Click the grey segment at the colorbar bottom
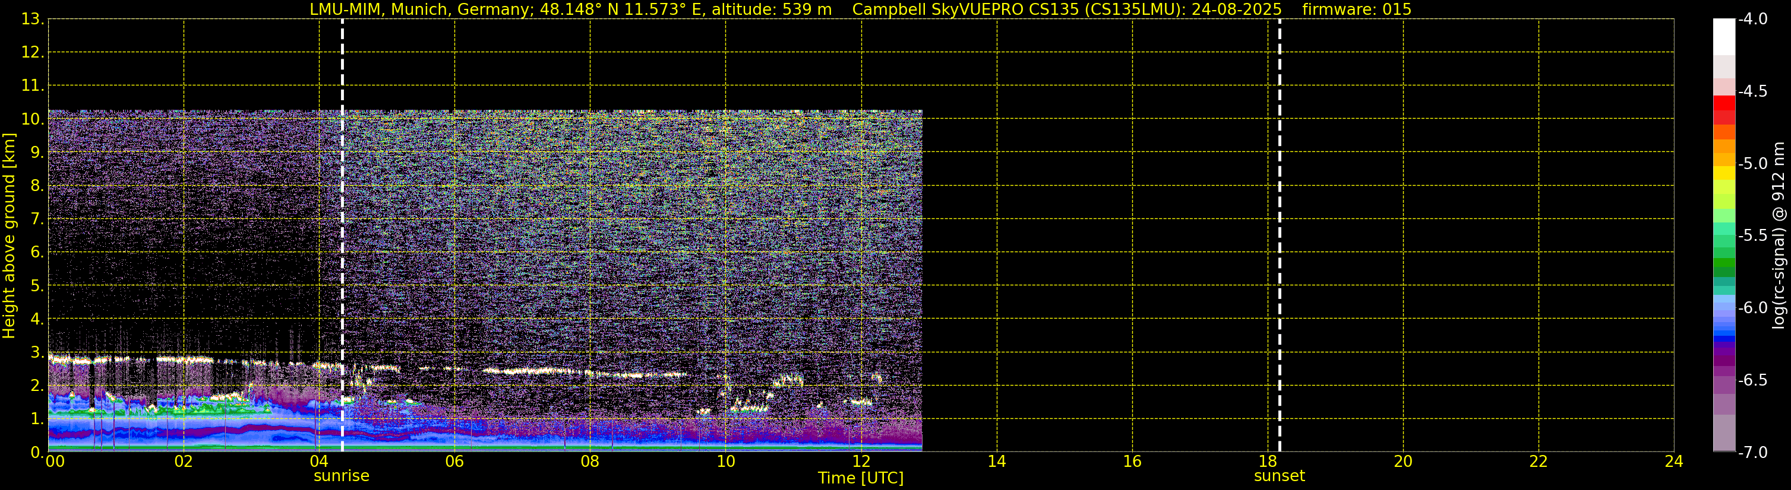Screen dimensions: 1791x490 (1724, 434)
